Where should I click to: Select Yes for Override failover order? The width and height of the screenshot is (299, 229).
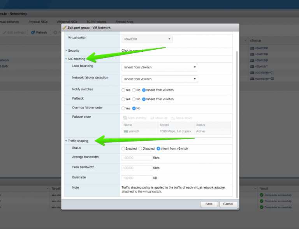[x=123, y=108]
